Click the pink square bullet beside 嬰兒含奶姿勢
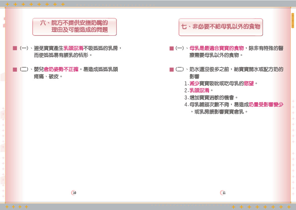Viewport: 296px width, 210px height. pos(15,69)
